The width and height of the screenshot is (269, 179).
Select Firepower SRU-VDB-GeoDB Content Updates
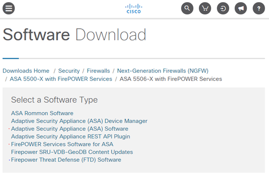72,152
